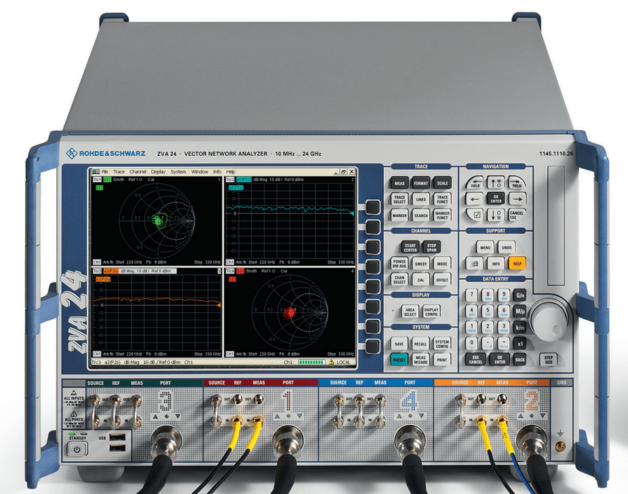Click the upper USB port
The image size is (628, 494).
(x=117, y=438)
